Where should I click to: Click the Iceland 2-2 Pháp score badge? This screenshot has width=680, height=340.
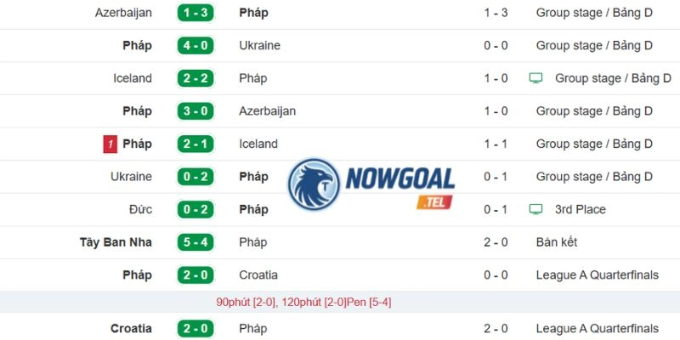click(195, 78)
